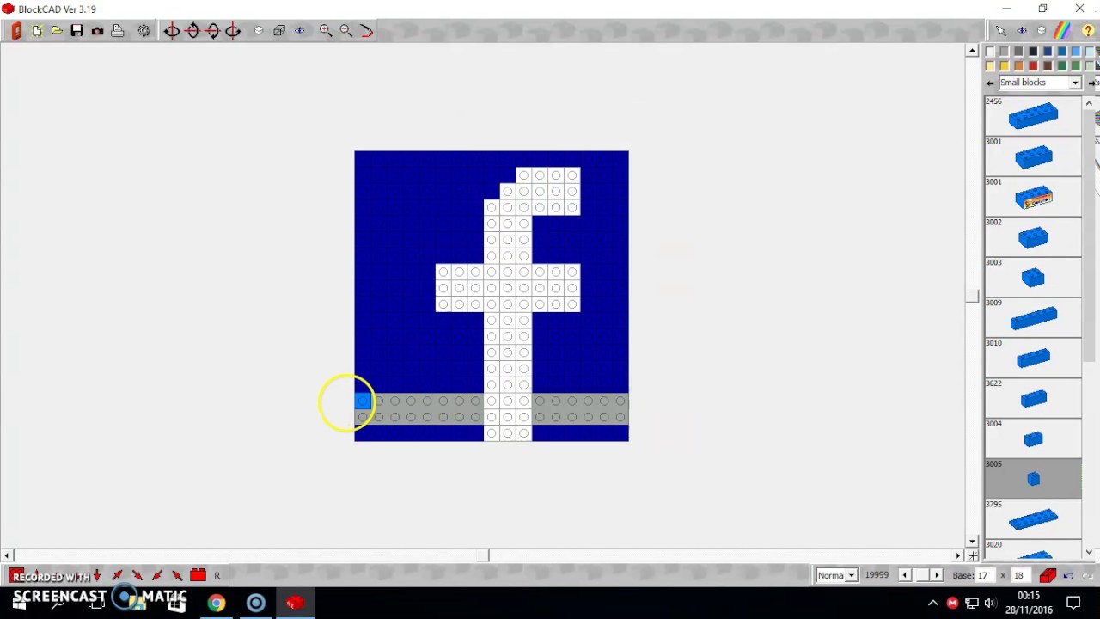
Task: Pick the black color swatch
Action: [1033, 52]
